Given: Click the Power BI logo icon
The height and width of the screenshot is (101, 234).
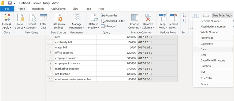Looking at the screenshot, I should [2, 3].
